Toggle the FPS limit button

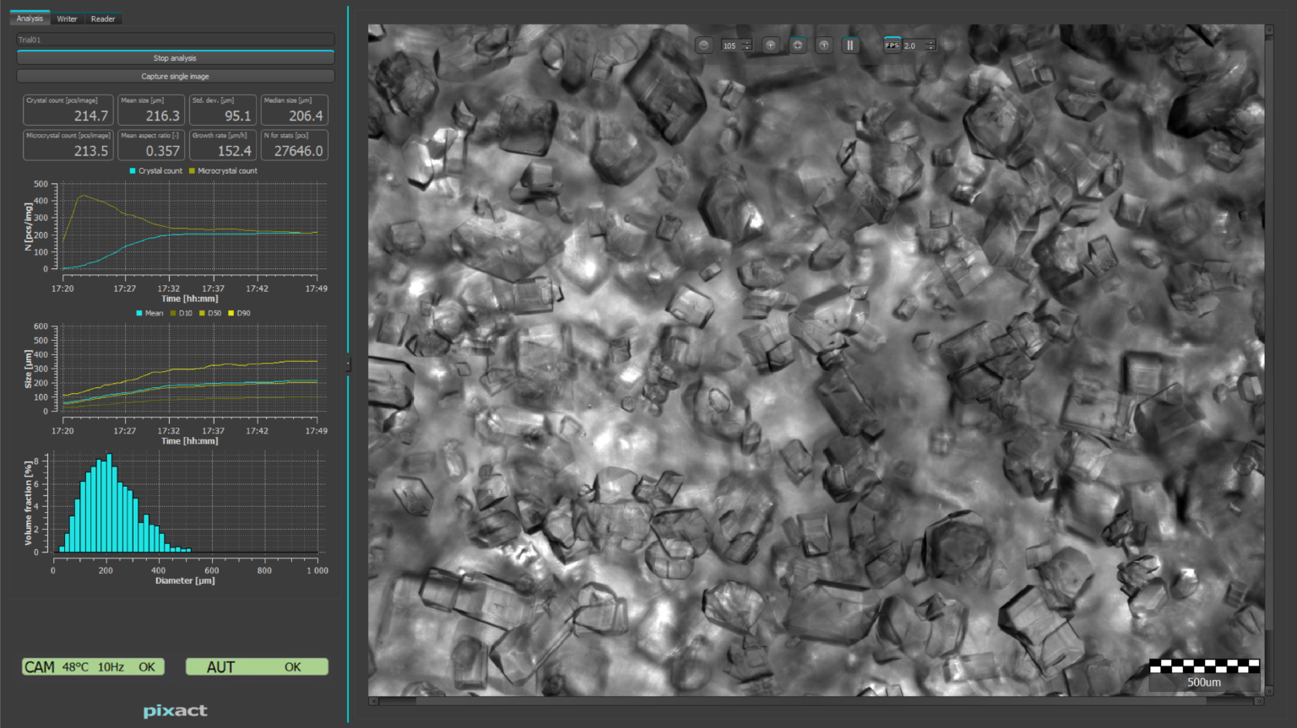point(892,46)
